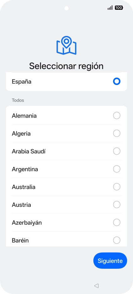Tap the España region label

click(21, 82)
